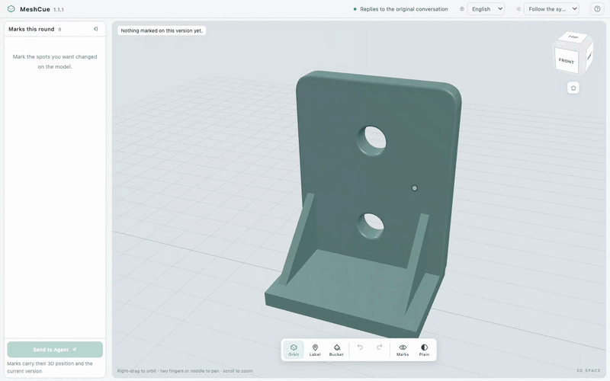Toggle Marks visibility eye

click(x=403, y=350)
